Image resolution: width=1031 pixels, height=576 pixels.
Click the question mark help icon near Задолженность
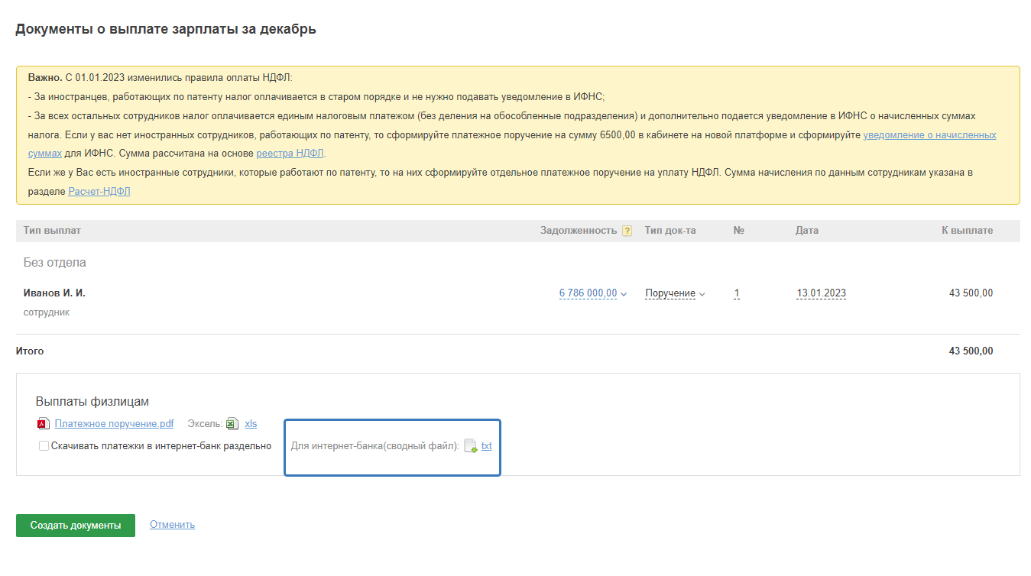(x=627, y=231)
